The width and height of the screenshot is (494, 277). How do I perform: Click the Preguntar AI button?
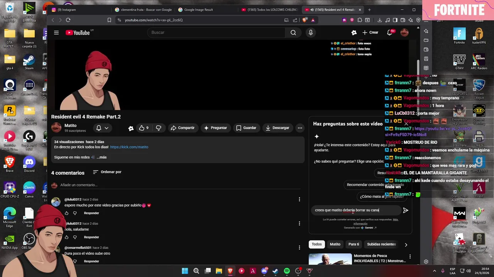(215, 128)
